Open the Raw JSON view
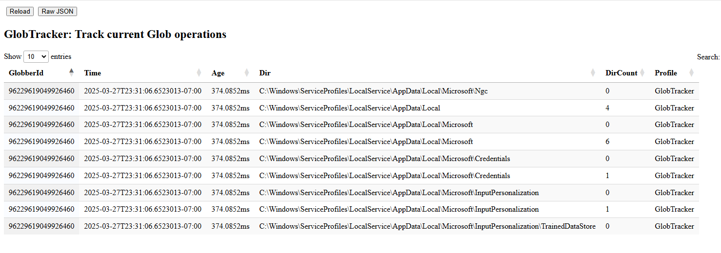The height and width of the screenshot is (253, 721). tap(57, 11)
